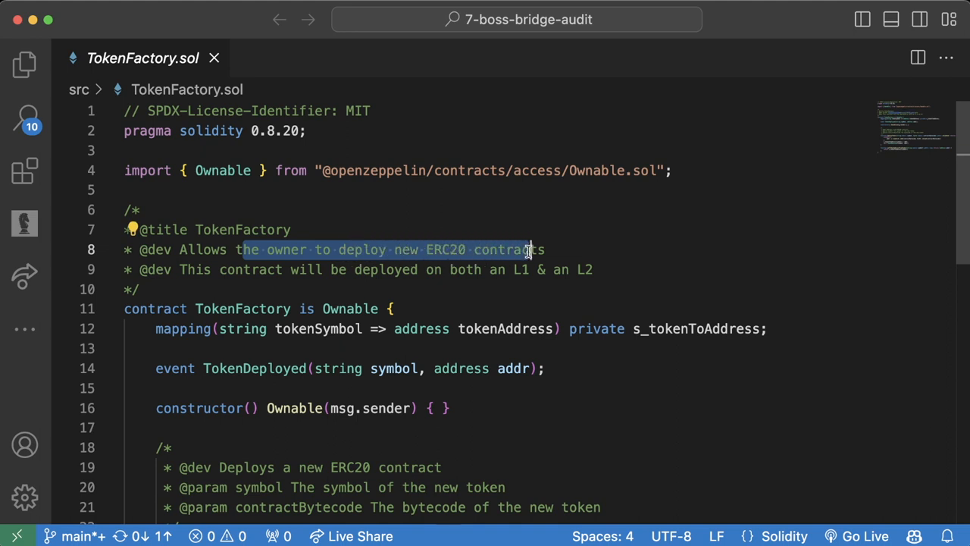Click the editor vertical scrollbar
This screenshot has height=546, width=970.
tap(963, 182)
